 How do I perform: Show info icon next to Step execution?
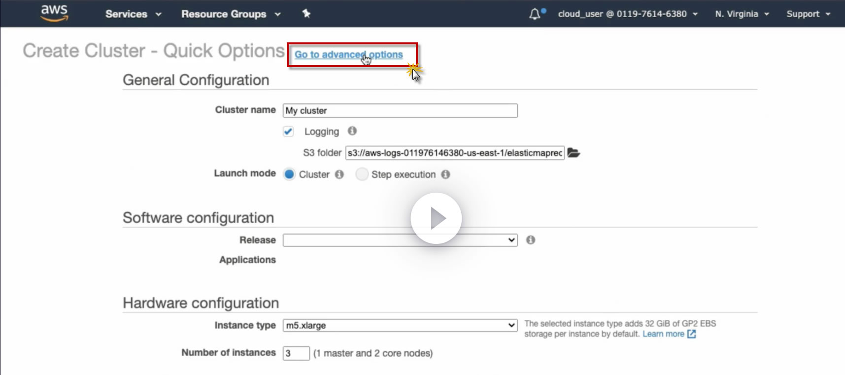445,174
